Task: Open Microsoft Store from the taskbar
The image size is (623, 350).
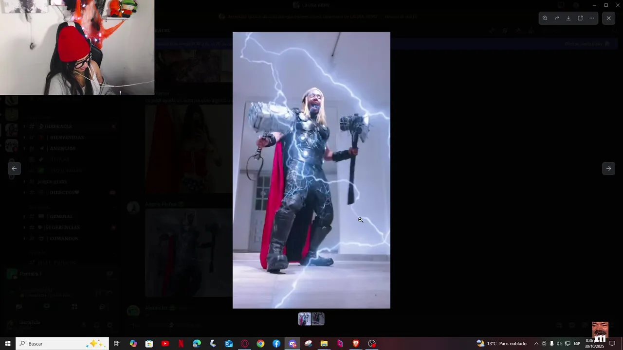Action: click(x=149, y=344)
